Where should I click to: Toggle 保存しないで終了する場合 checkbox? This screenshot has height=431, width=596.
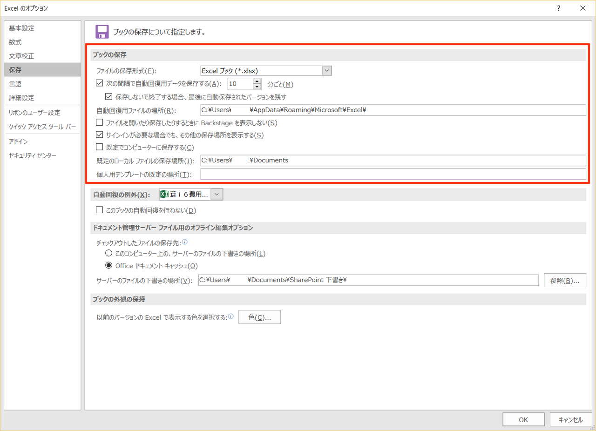click(108, 97)
